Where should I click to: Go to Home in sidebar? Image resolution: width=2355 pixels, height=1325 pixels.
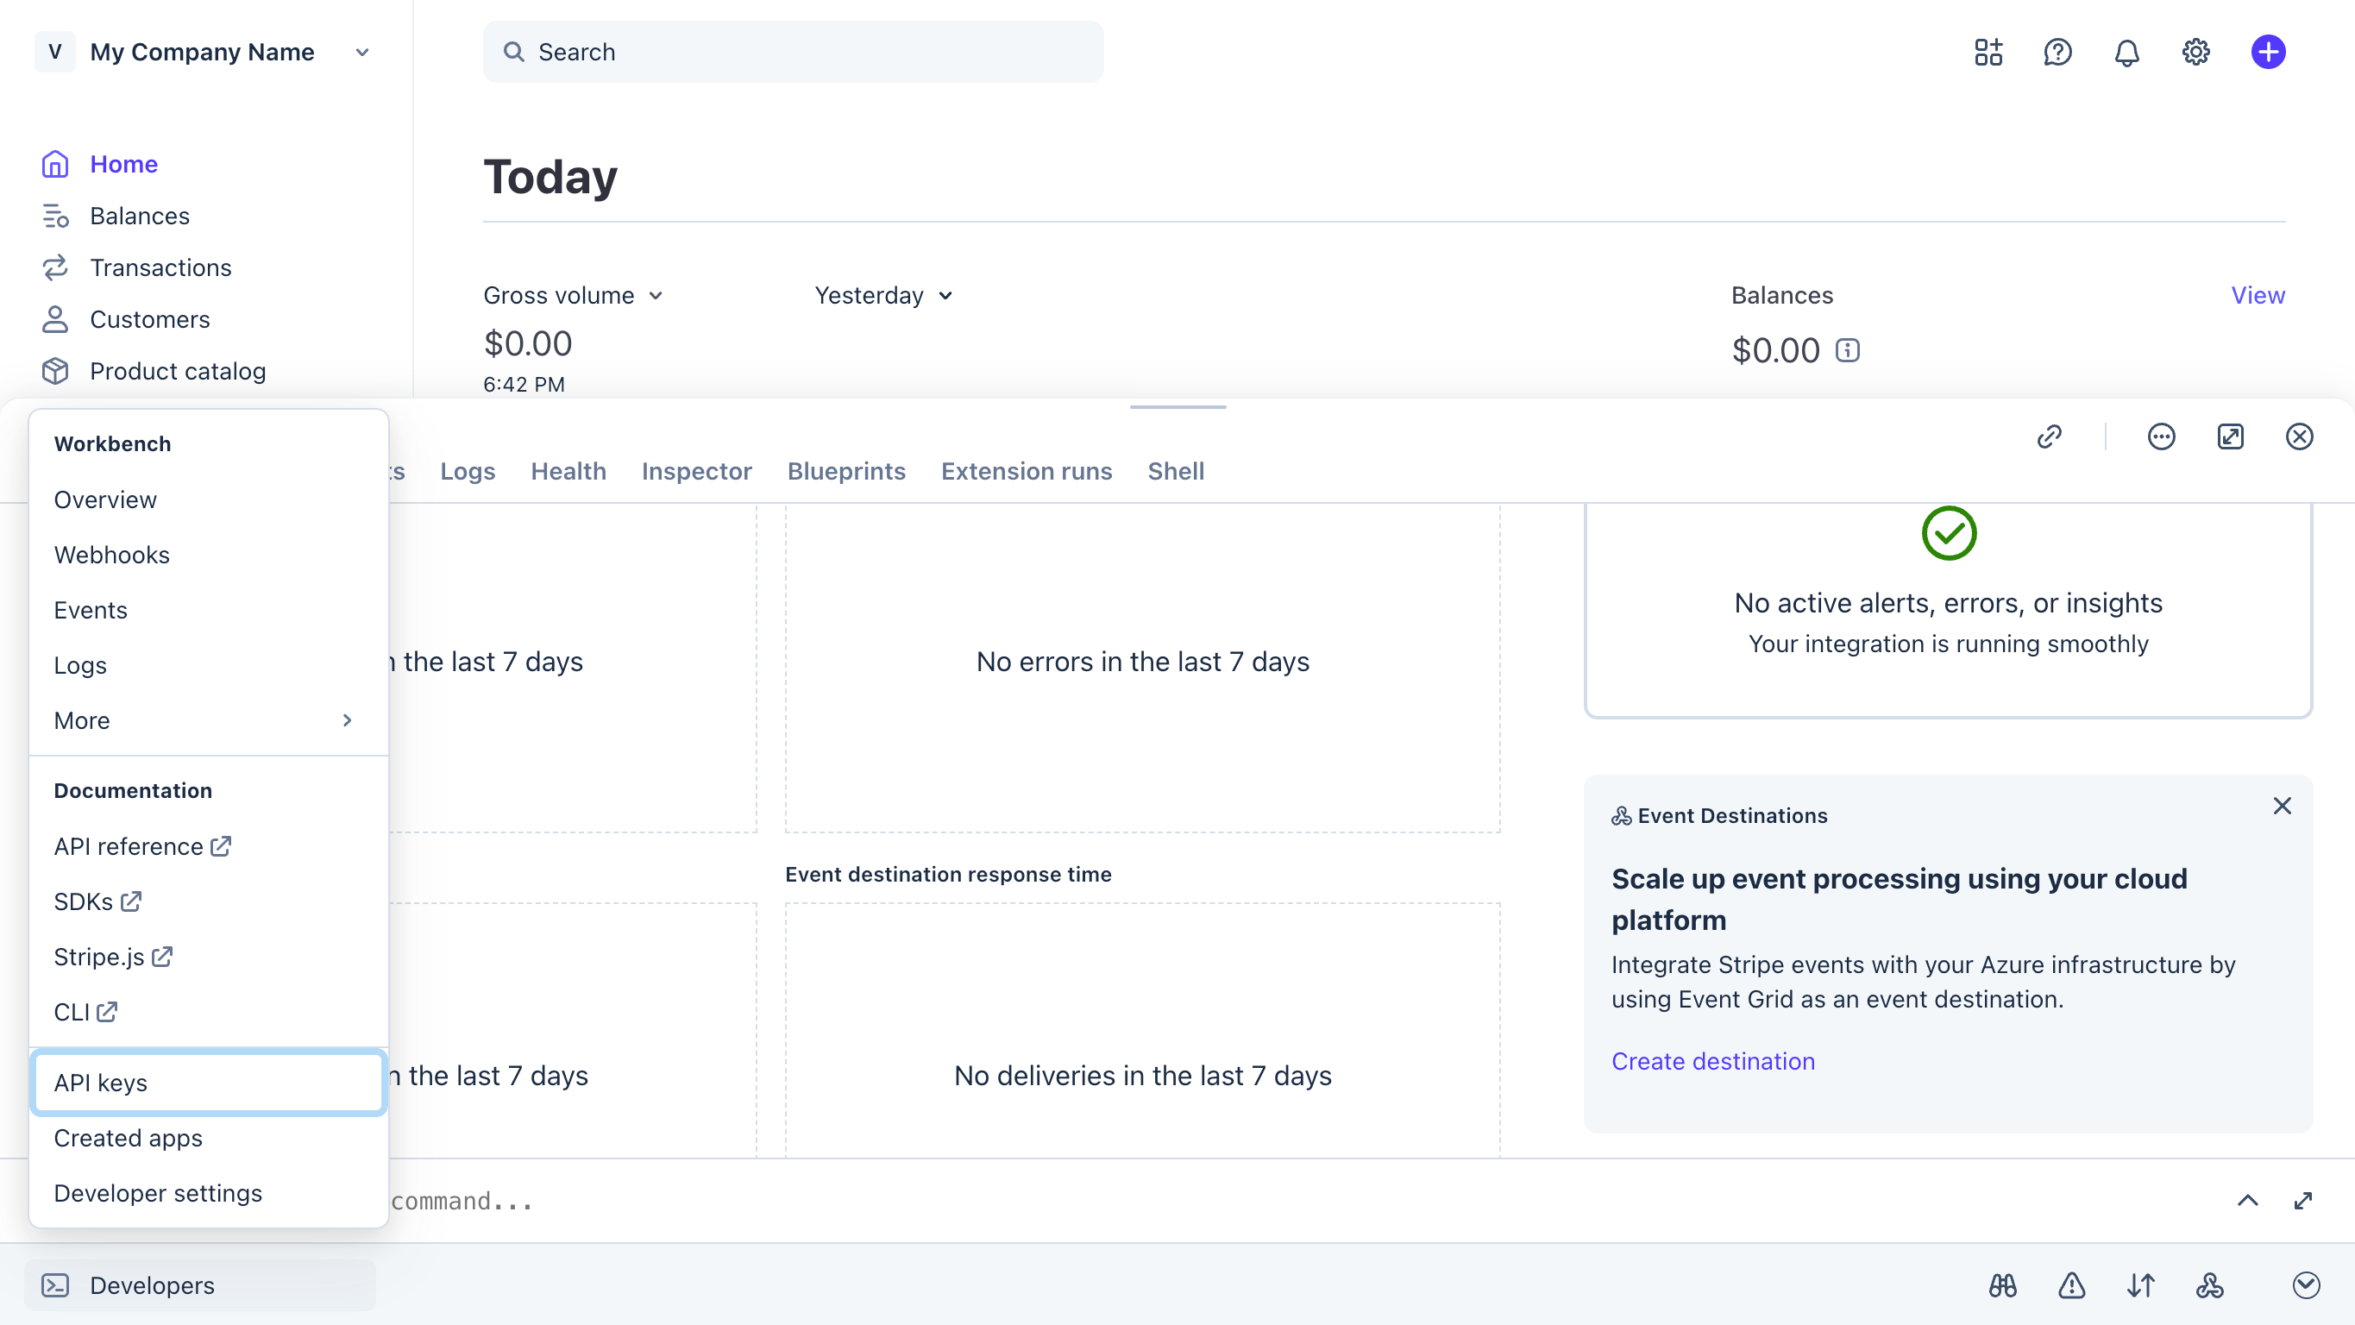tap(124, 164)
